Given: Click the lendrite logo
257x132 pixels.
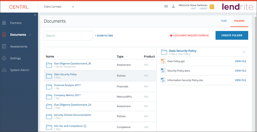Looking at the screenshot, I should coord(237,7).
